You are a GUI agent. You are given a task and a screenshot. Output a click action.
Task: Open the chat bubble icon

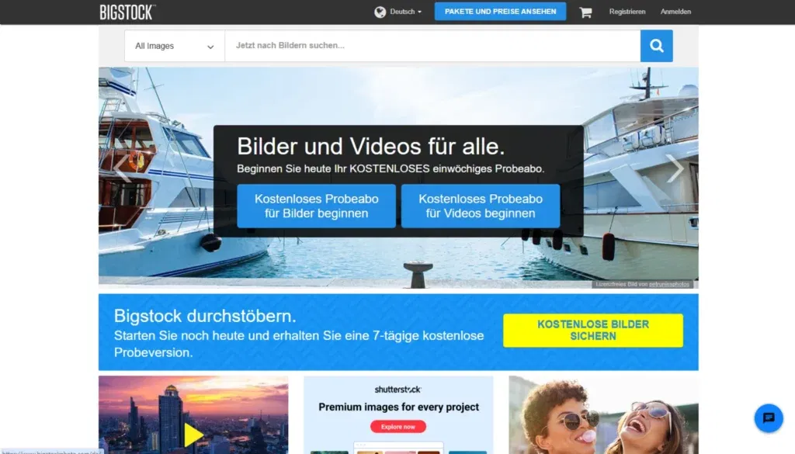click(x=768, y=418)
